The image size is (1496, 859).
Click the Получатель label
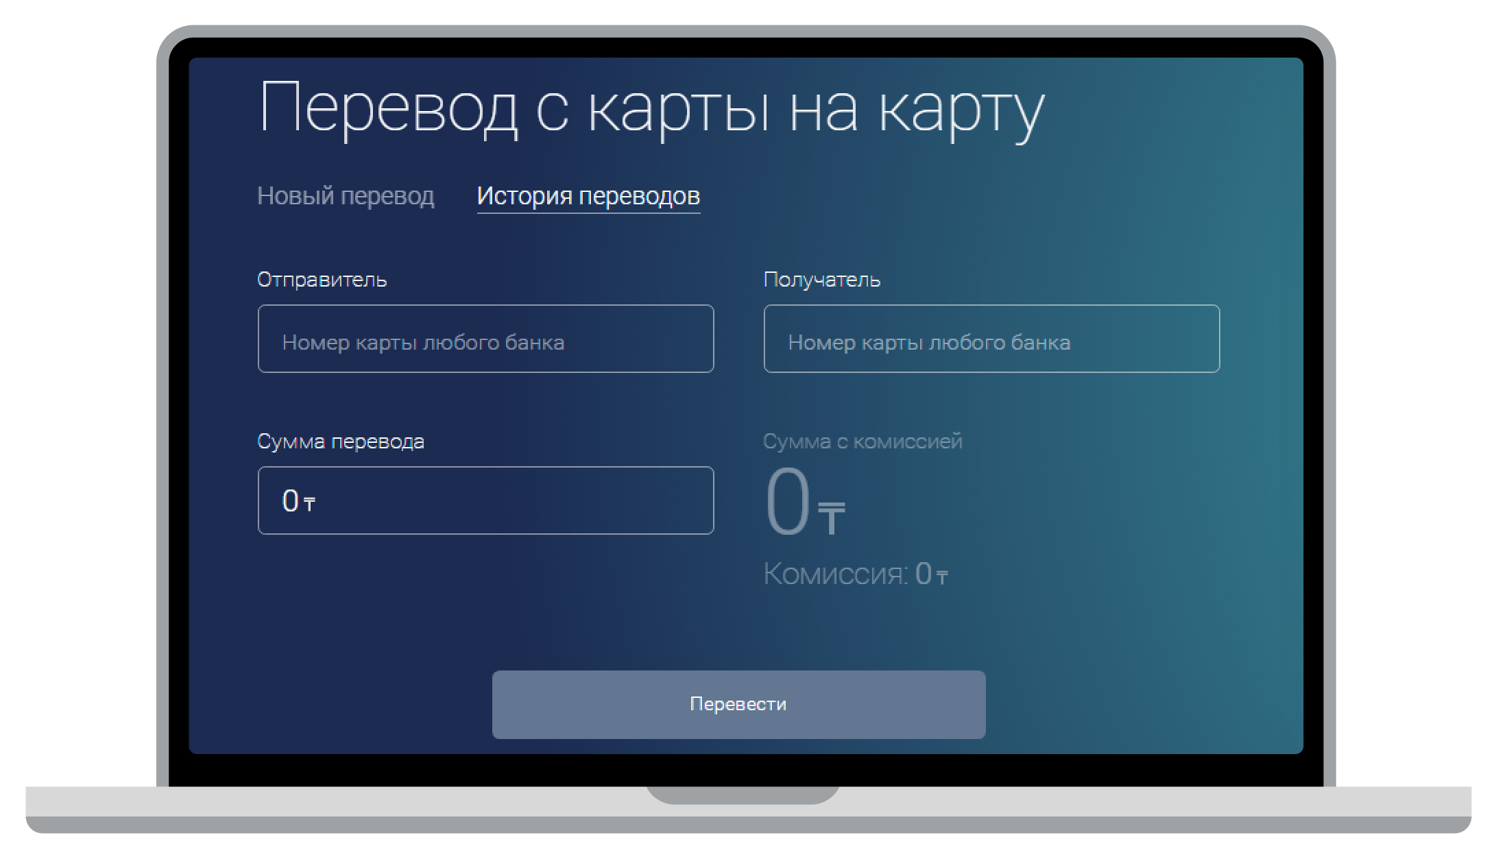[821, 280]
